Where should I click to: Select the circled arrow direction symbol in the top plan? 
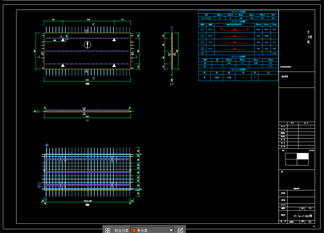point(87,45)
